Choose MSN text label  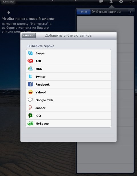tap(39, 69)
